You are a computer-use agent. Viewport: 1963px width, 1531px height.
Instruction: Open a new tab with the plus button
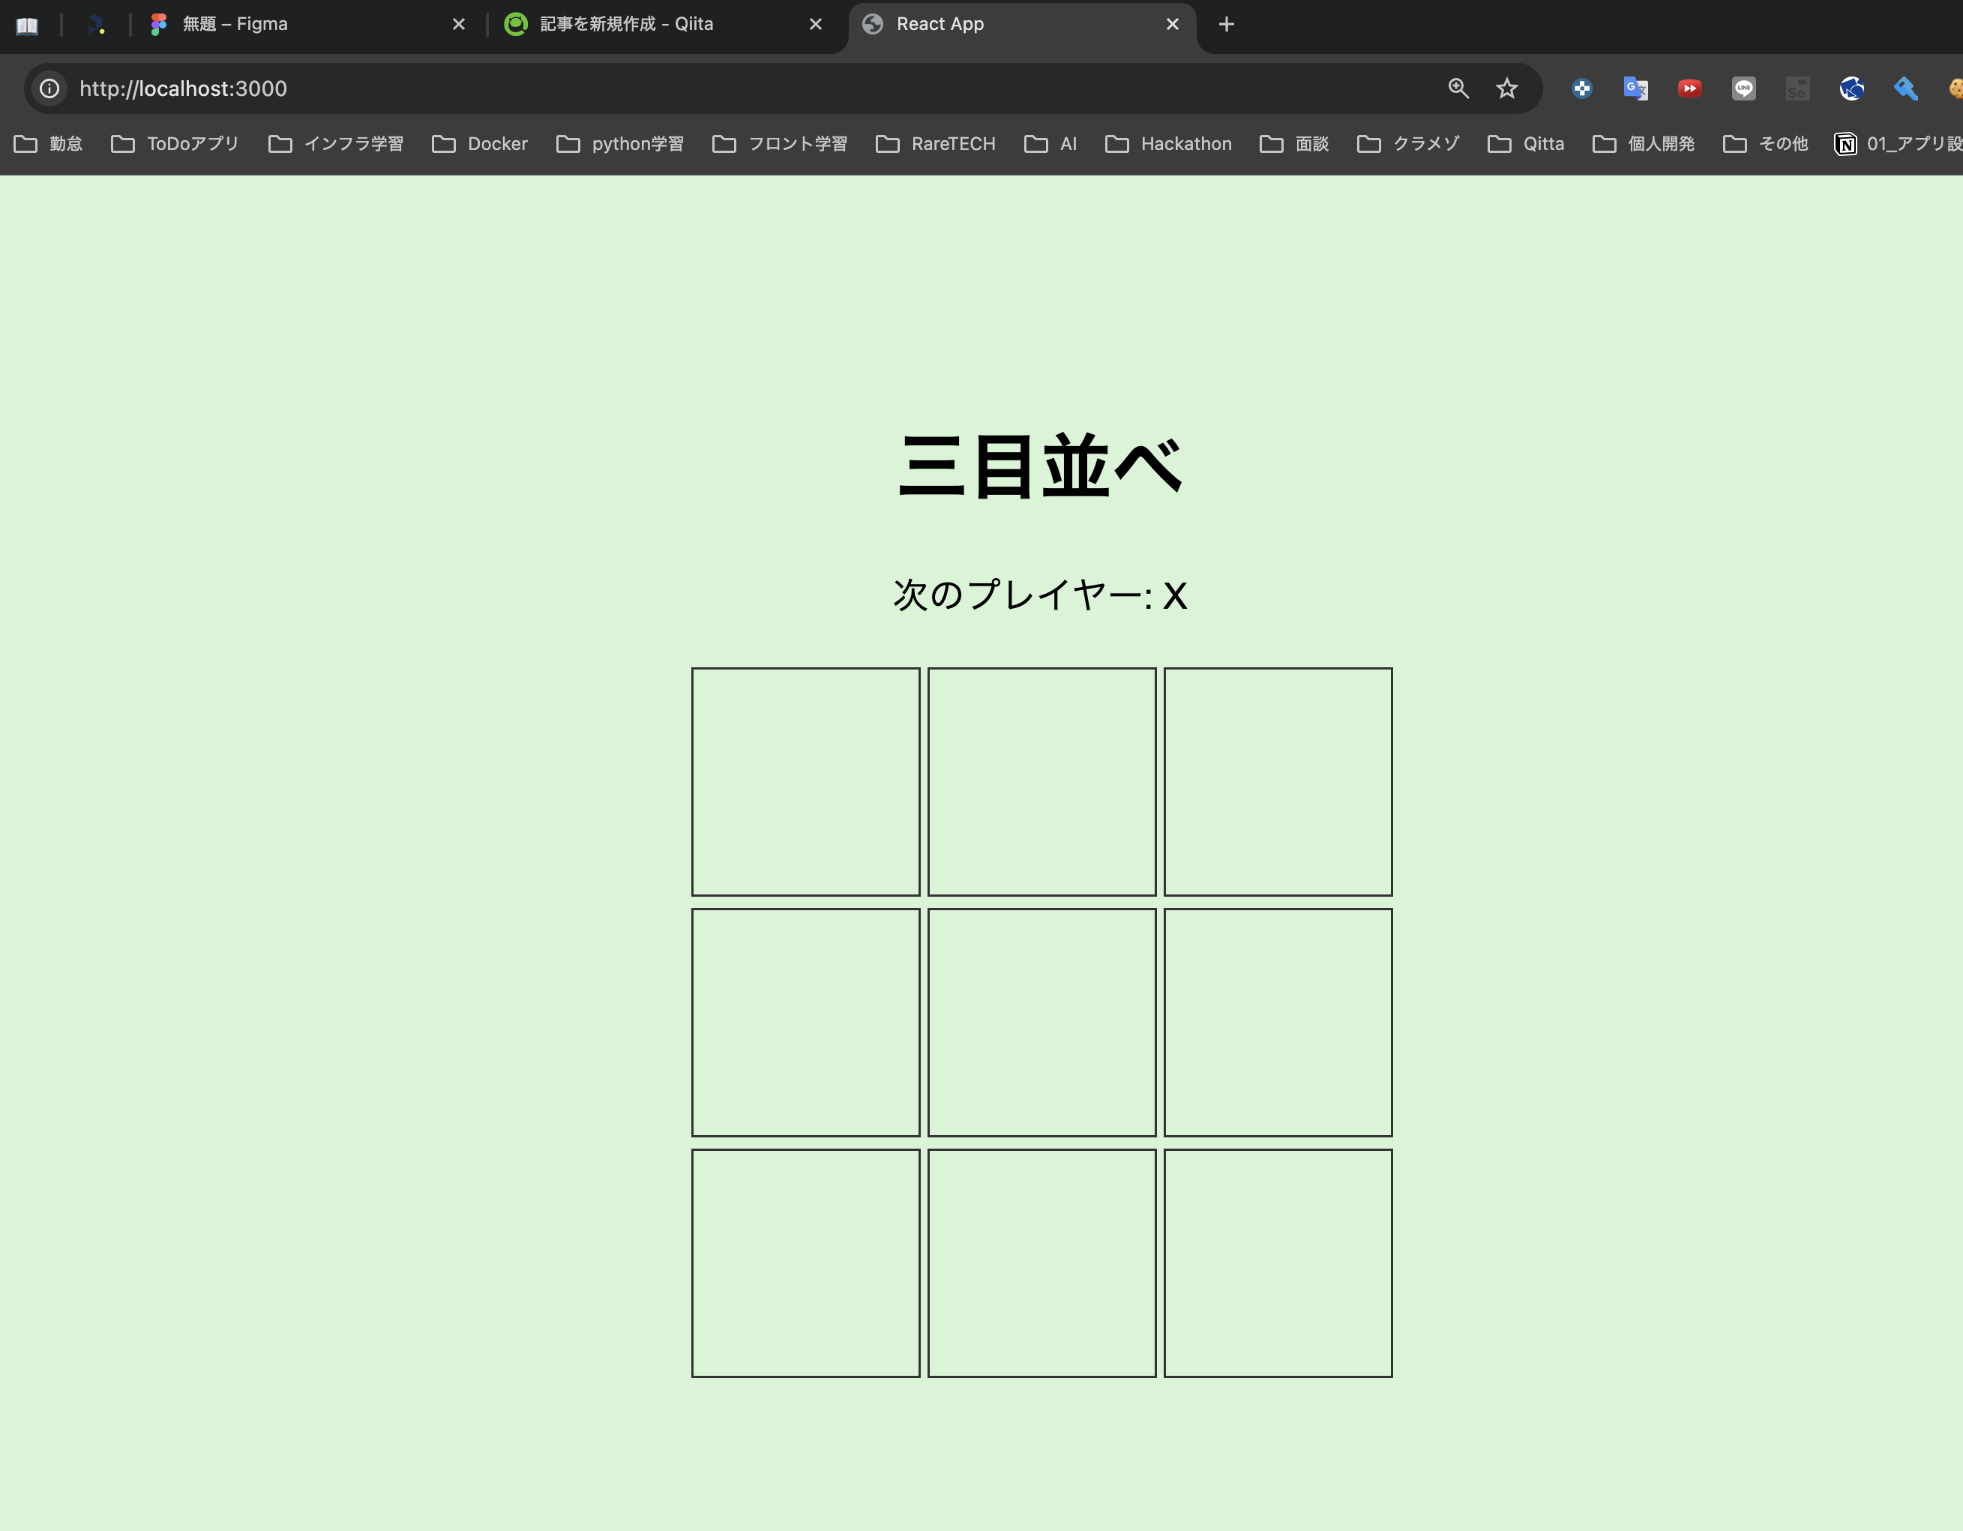pos(1226,24)
